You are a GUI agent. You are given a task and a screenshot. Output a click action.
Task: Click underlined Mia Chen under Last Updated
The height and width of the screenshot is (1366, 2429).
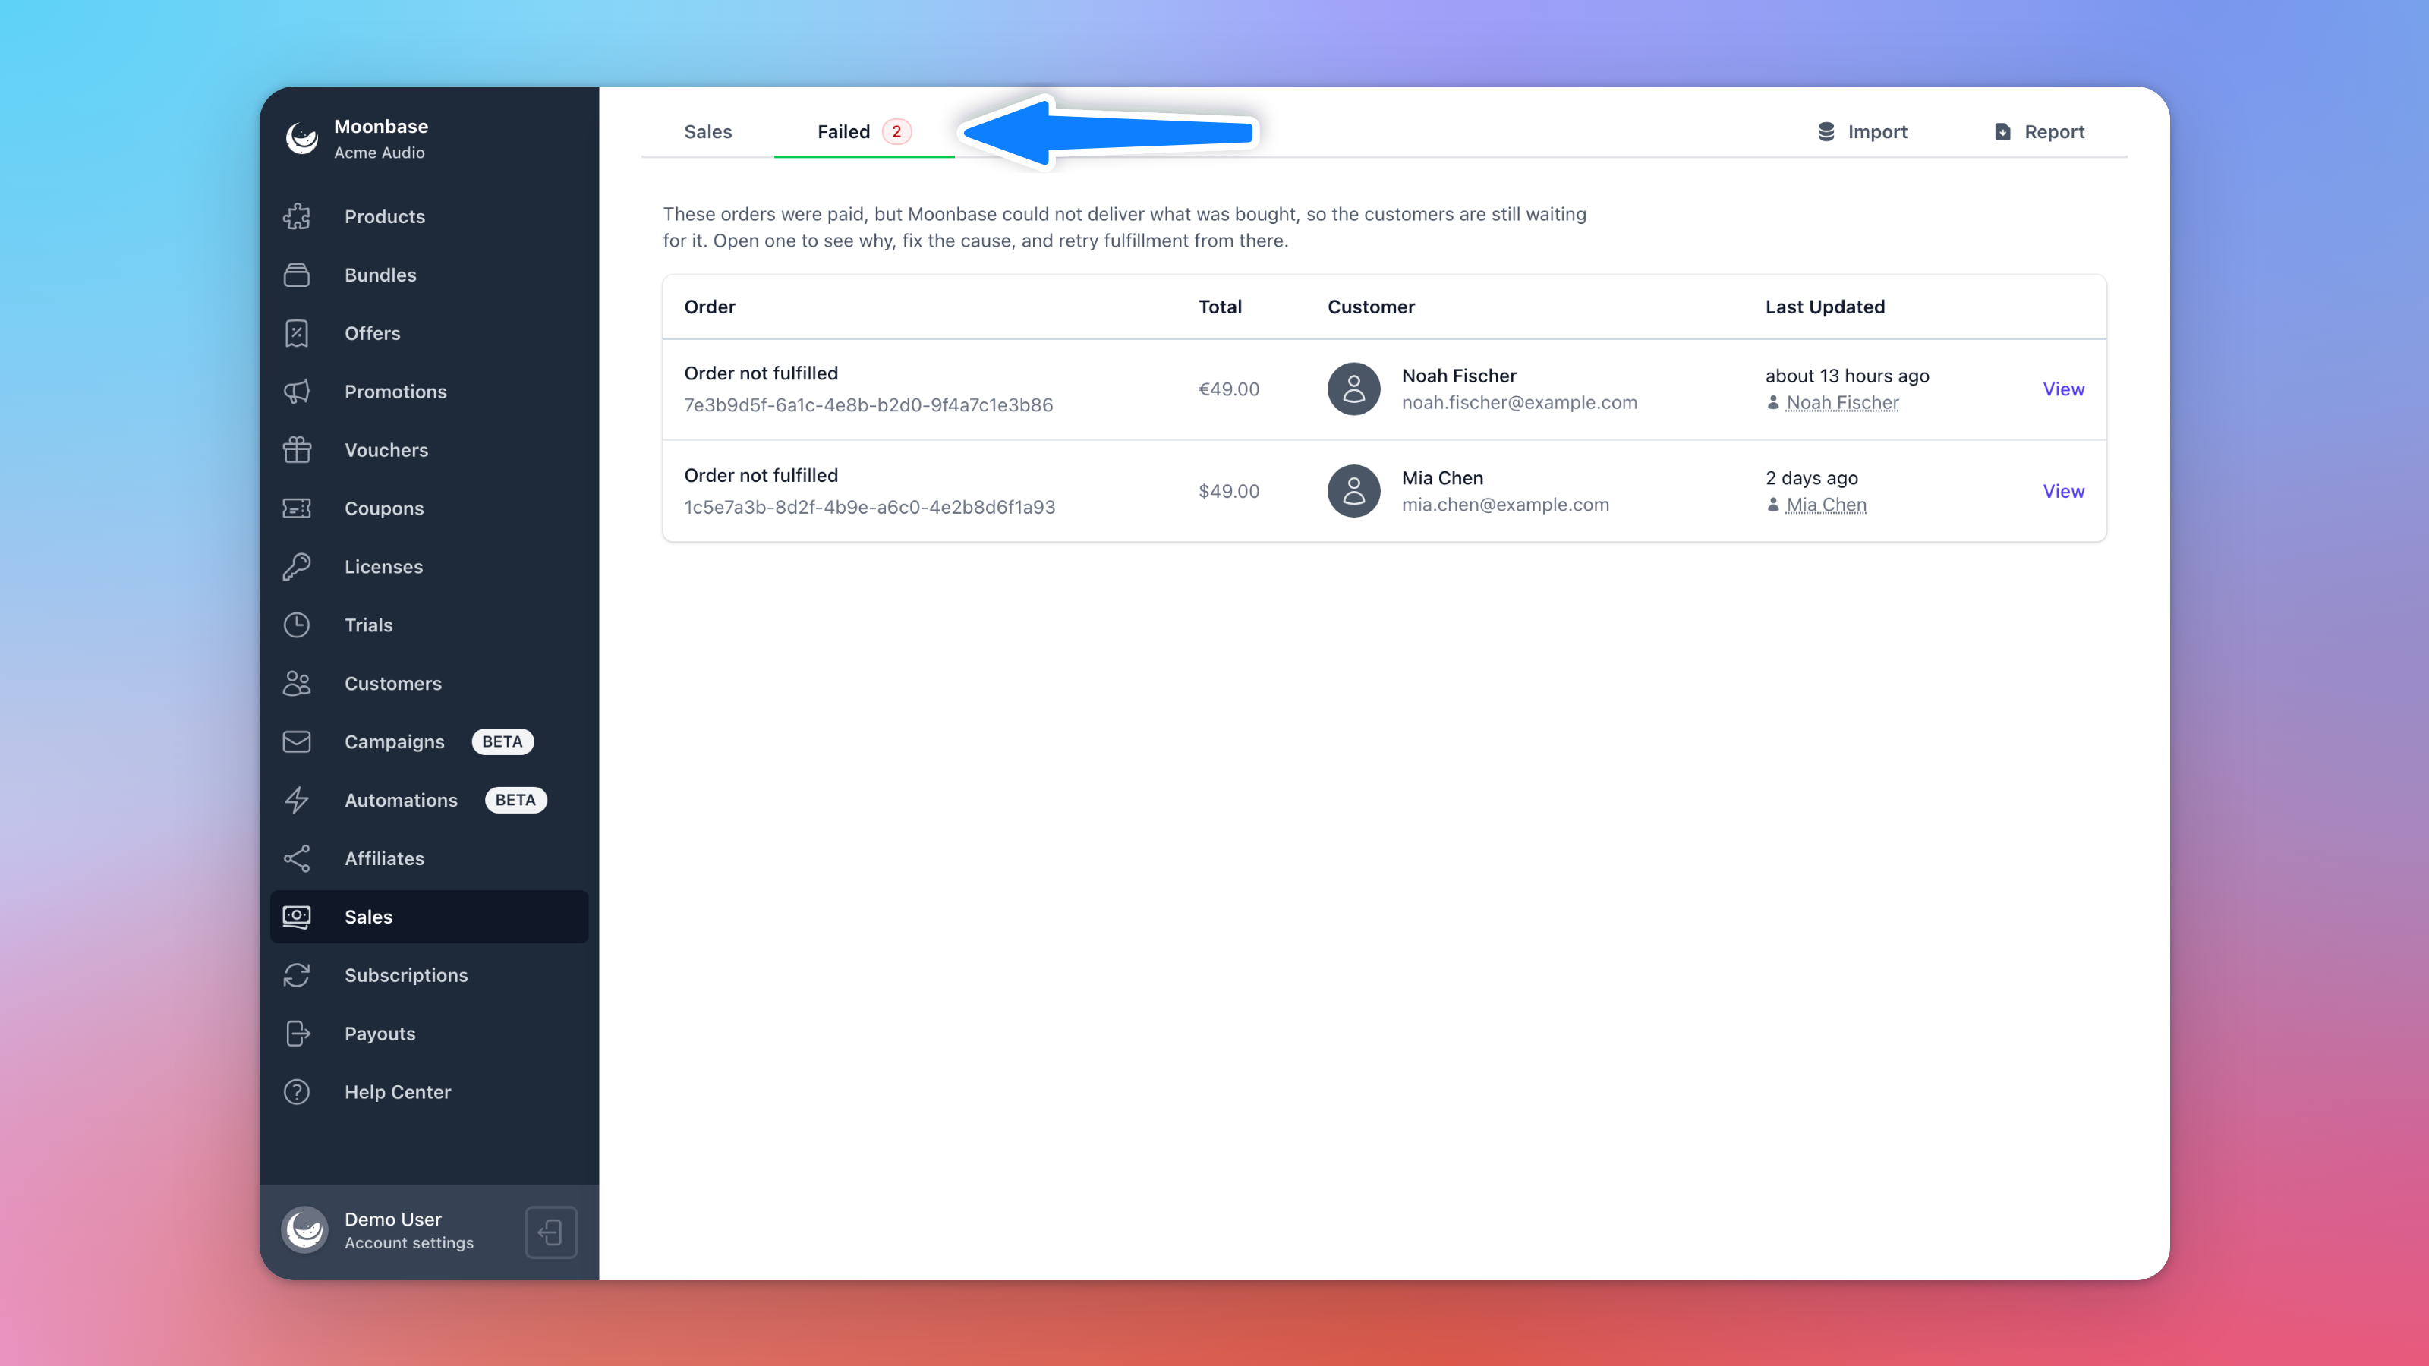click(x=1826, y=505)
